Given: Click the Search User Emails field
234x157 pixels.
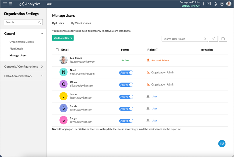Looking at the screenshot, I should tap(182, 39).
